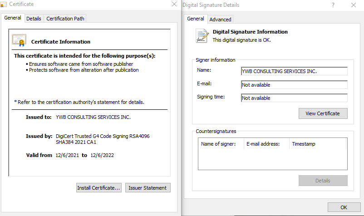The image size is (364, 216).
Task: Switch to the Advanced tab
Action: tap(220, 20)
